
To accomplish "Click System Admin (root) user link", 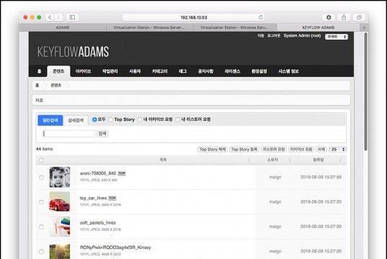I will pyautogui.click(x=302, y=36).
